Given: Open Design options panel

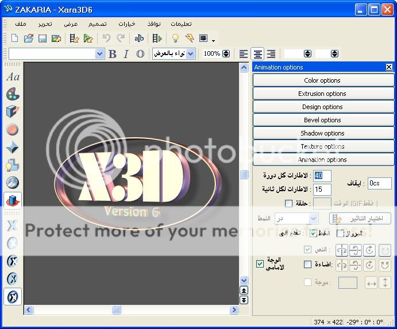Looking at the screenshot, I should [x=323, y=107].
